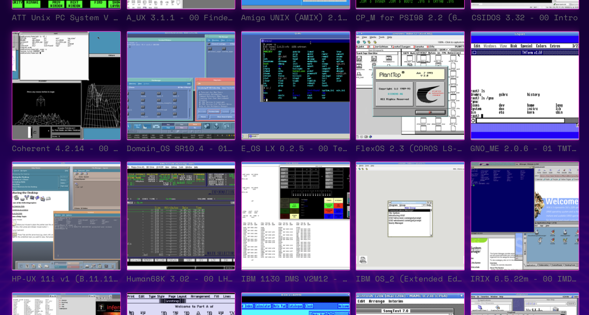Click the 'A_UX 3.1.1 - 00 Finde...' caption
The height and width of the screenshot is (315, 589).
click(180, 18)
